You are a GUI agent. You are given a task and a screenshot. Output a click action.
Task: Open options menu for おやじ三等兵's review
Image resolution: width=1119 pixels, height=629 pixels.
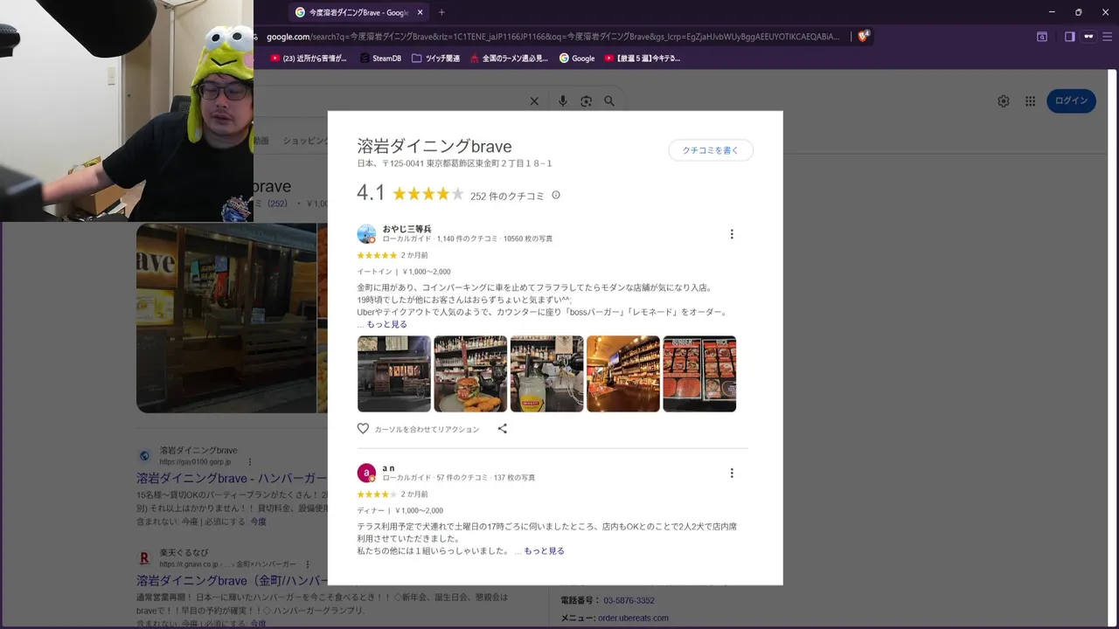coord(732,234)
